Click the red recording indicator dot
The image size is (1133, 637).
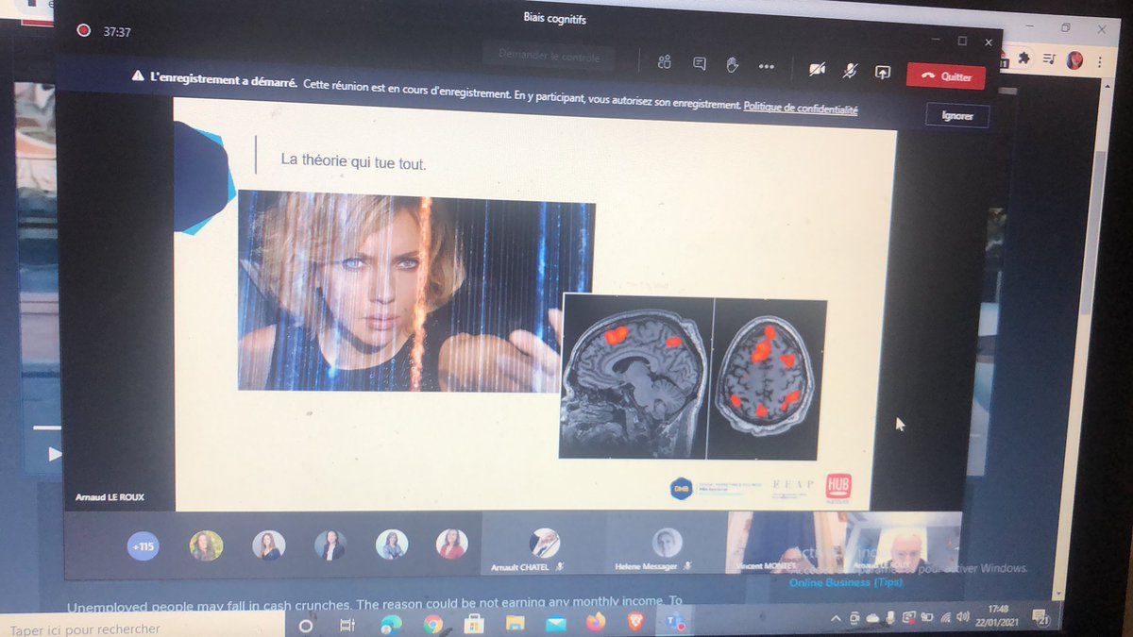(83, 30)
